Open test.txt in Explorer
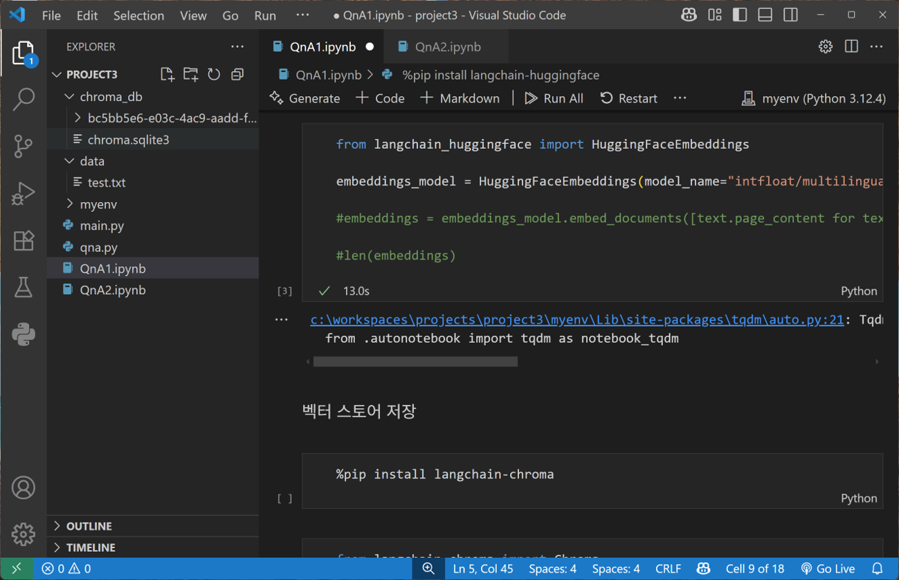This screenshot has height=580, width=899. pos(107,182)
